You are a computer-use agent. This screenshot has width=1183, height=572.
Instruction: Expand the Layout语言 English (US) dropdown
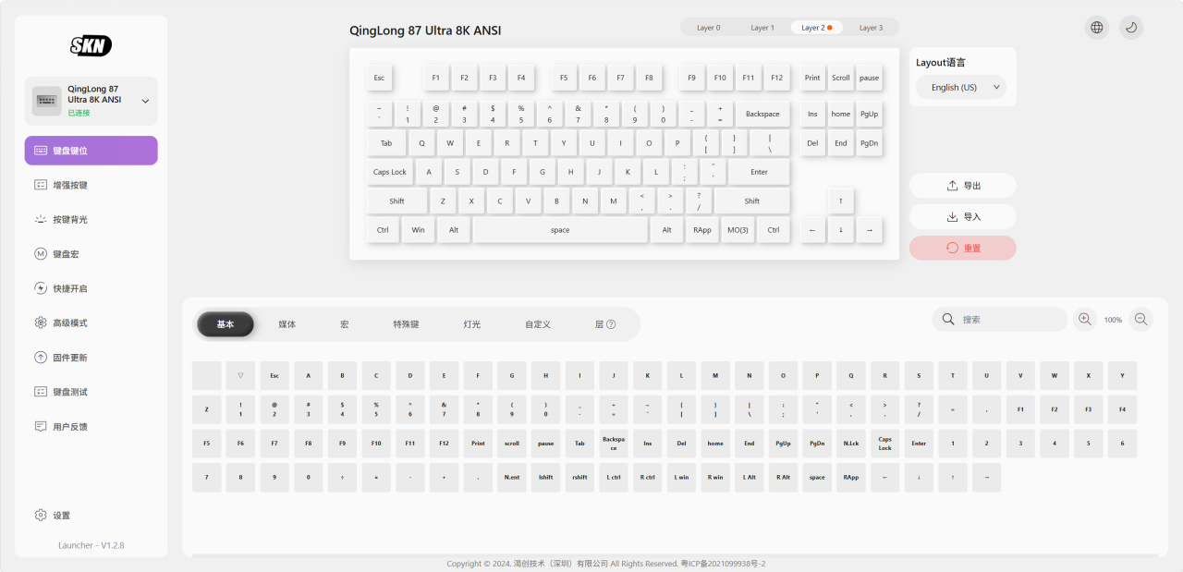coord(961,88)
